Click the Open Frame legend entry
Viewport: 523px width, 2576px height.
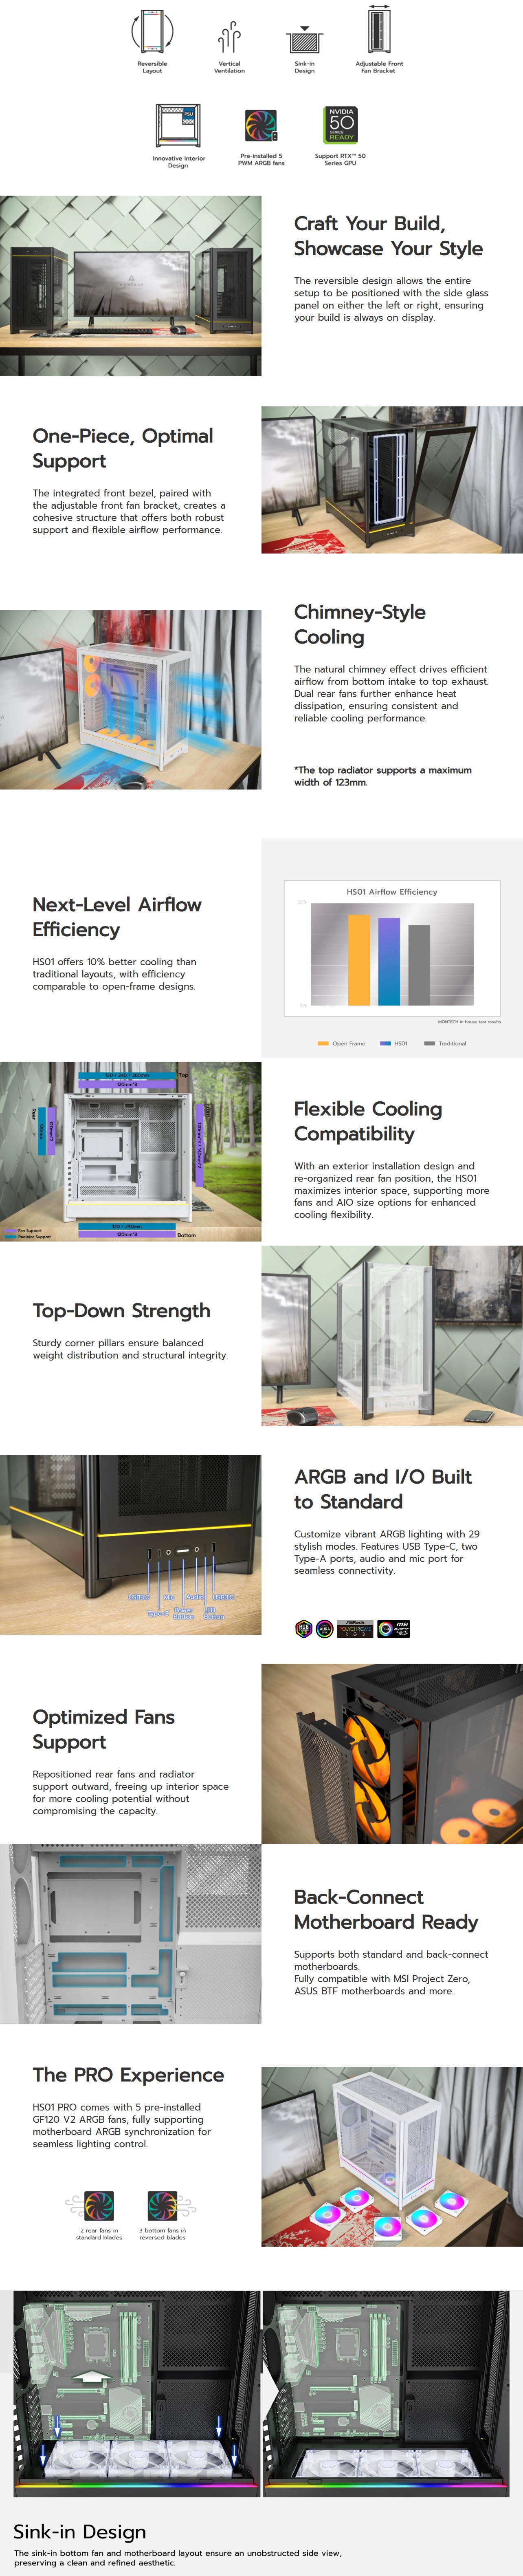click(341, 1043)
